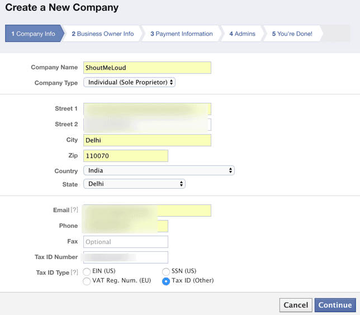This screenshot has width=360, height=315.
Task: Click the Zip field with 110070
Action: coord(126,156)
